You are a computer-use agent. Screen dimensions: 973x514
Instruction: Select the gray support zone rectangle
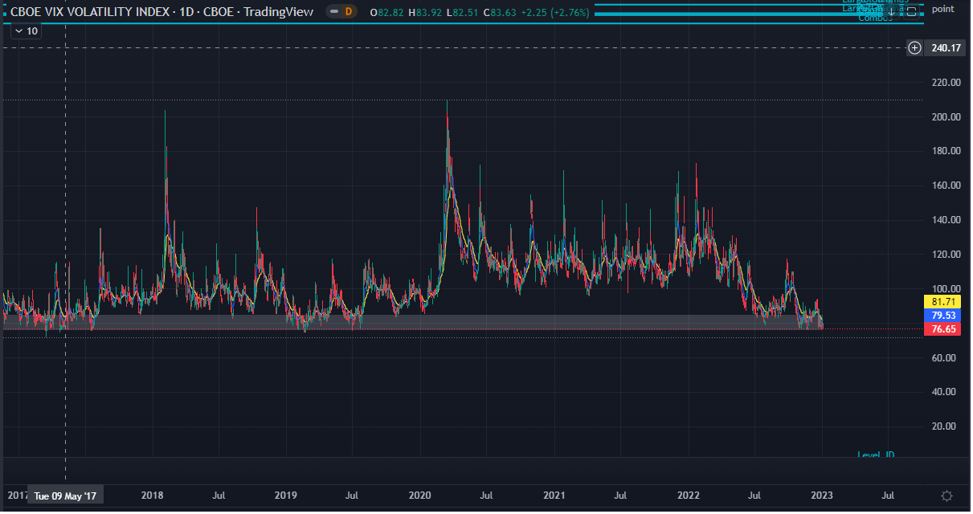pos(402,322)
